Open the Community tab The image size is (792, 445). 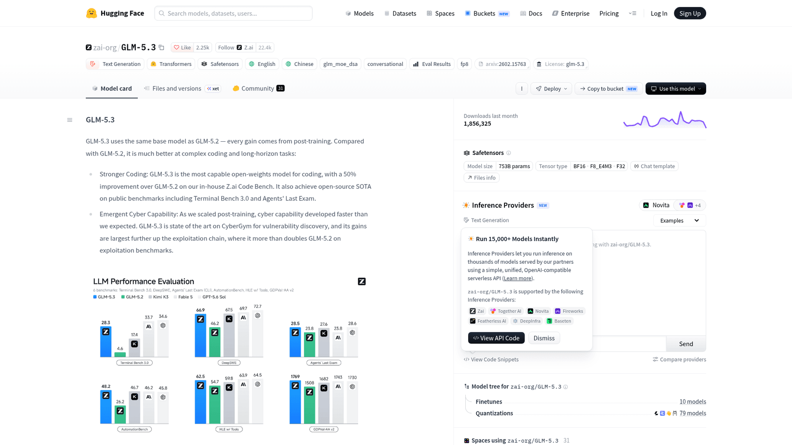(x=258, y=89)
